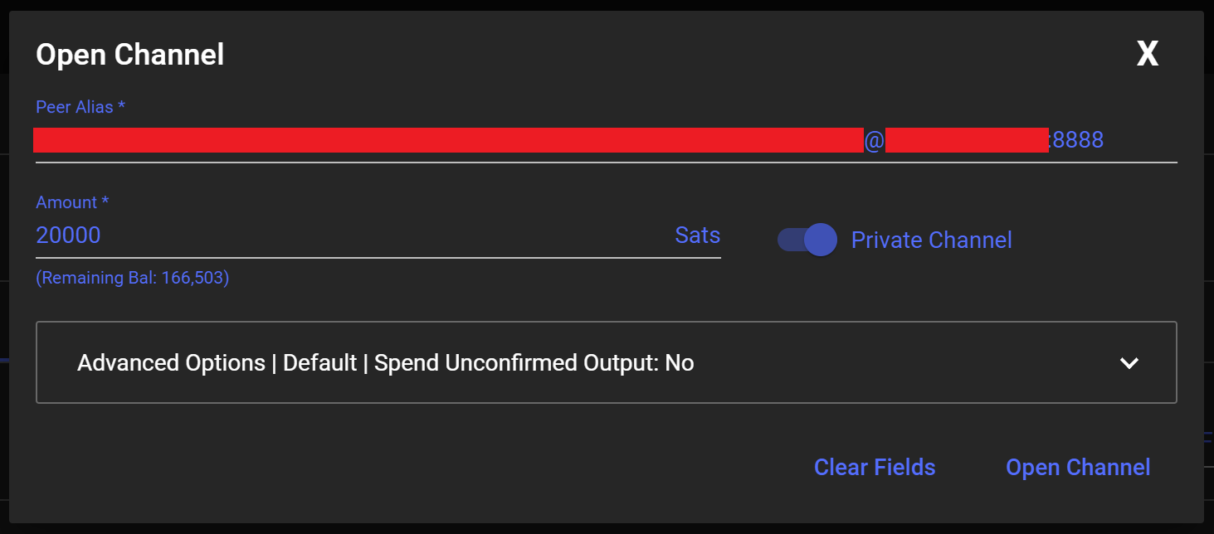
Task: Click the Peer Alias required field label
Action: coord(80,106)
